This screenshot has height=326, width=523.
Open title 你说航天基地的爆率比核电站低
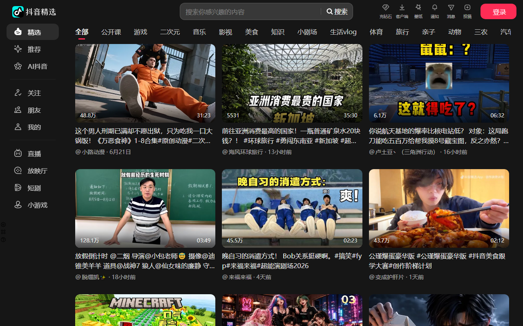click(x=439, y=136)
